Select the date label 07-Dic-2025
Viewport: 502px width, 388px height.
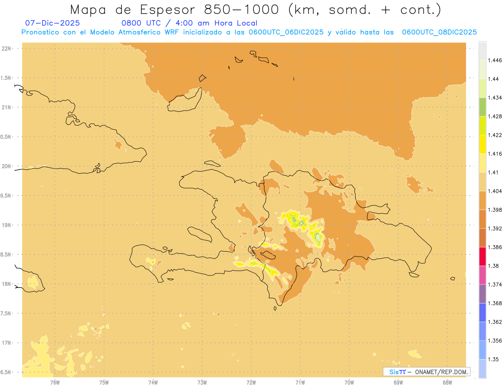click(52, 23)
